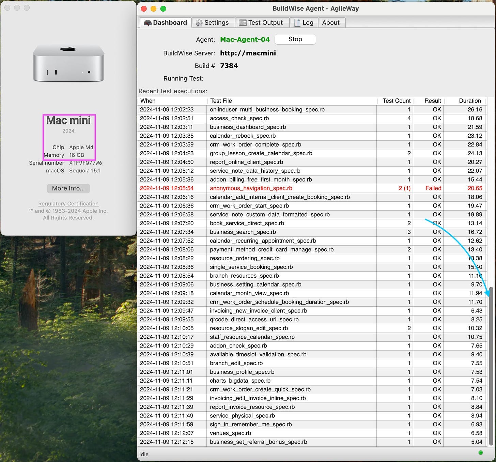The image size is (496, 462).
Task: Select calendar_add_internal_client_create_booking_spec.rb row
Action: (312, 197)
